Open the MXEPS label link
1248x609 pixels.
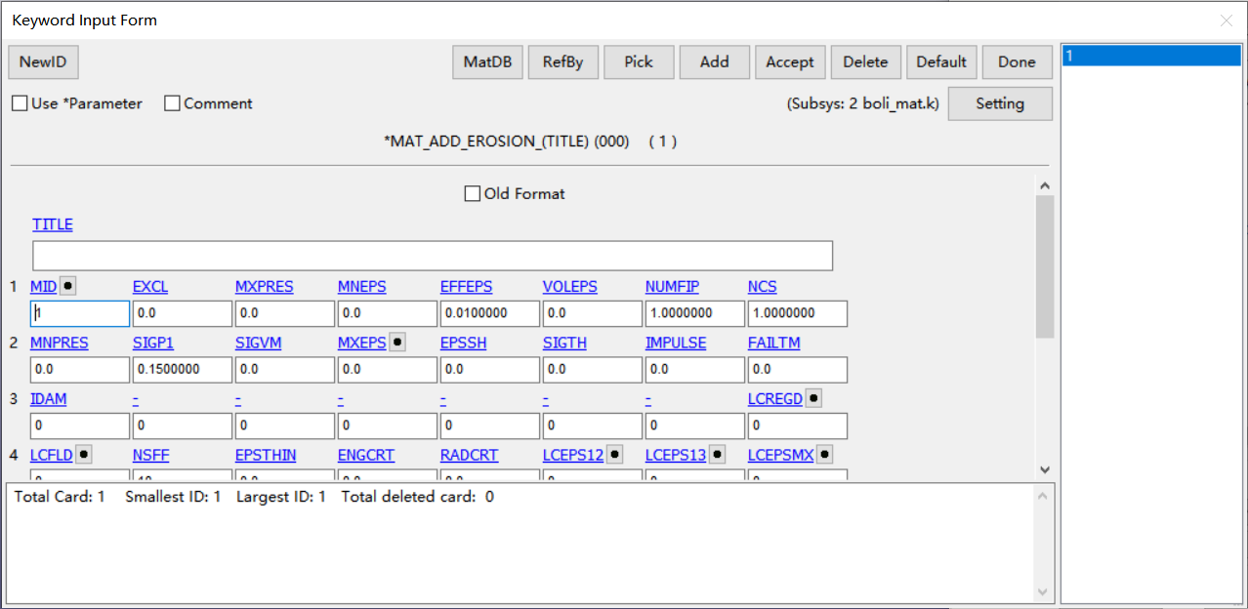[x=362, y=344]
